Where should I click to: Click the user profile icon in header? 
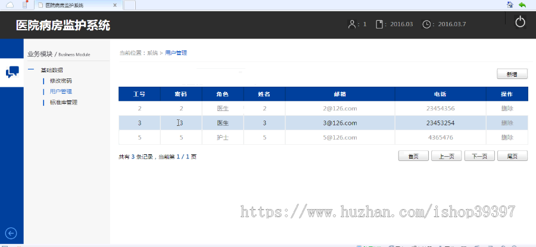[352, 24]
